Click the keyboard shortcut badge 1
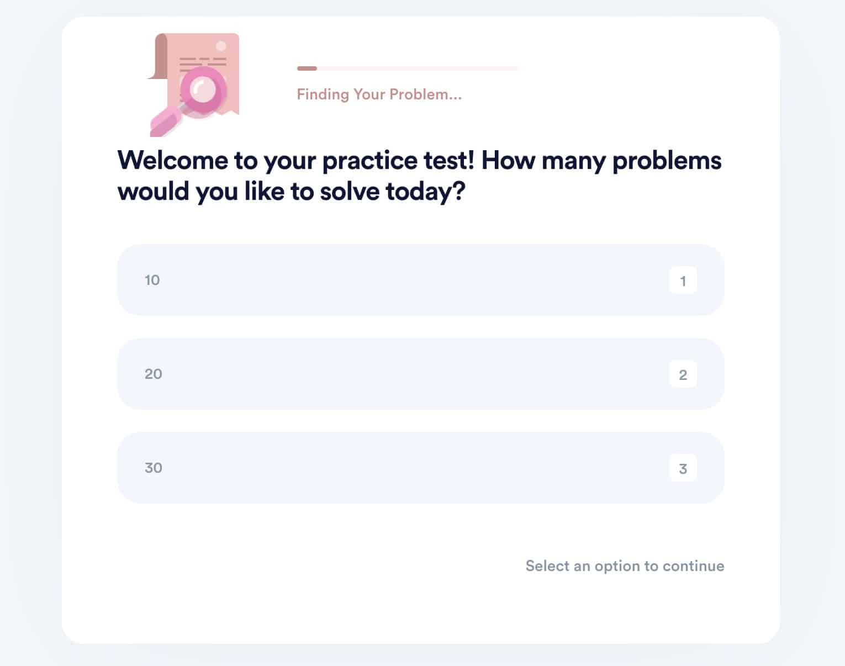The height and width of the screenshot is (666, 845). click(x=683, y=281)
